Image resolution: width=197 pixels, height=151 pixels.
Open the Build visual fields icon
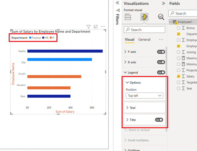(x=128, y=17)
